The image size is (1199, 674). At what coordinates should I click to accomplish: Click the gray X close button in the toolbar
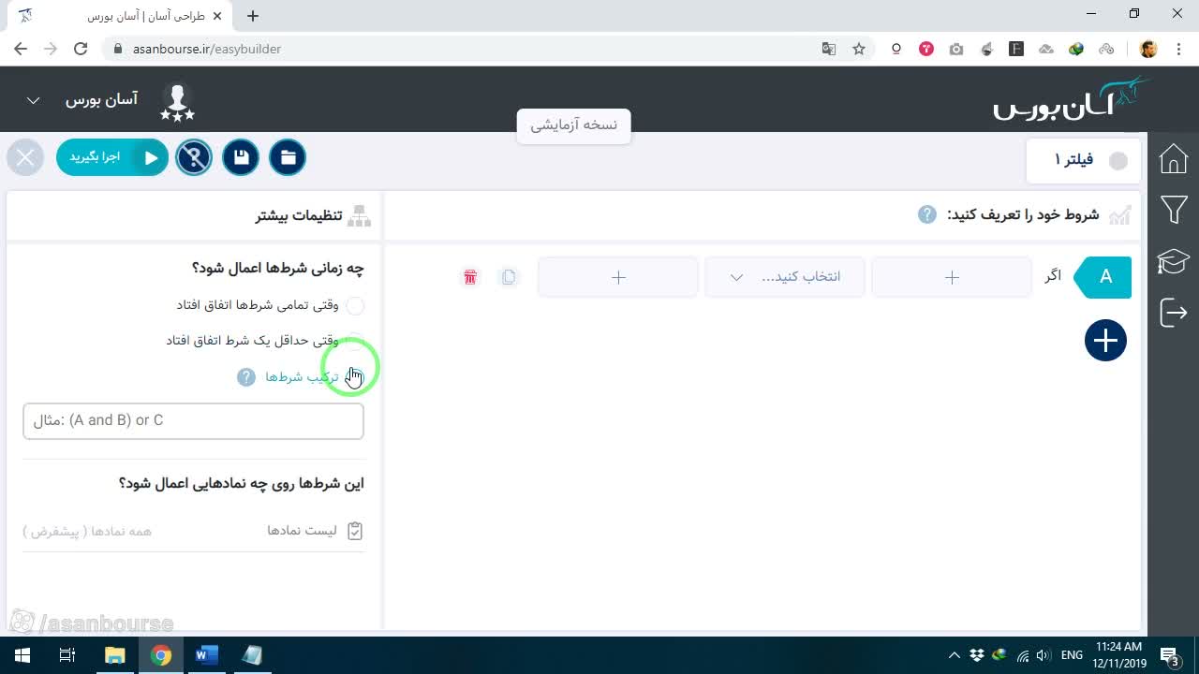tap(25, 157)
